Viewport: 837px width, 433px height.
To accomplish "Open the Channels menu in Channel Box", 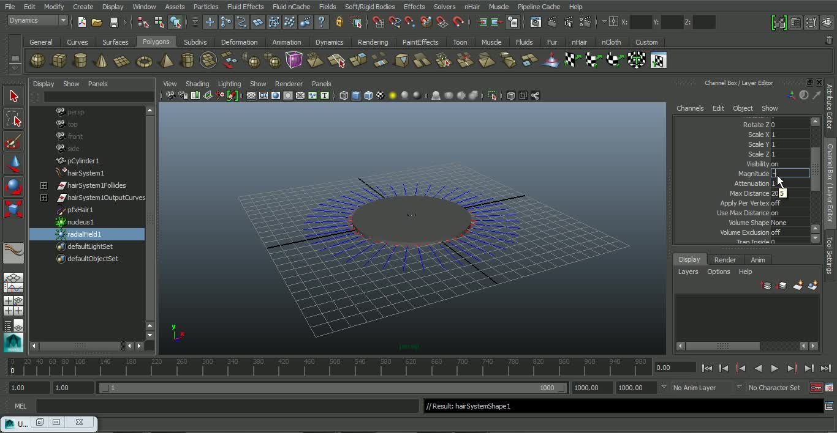I will pyautogui.click(x=690, y=108).
